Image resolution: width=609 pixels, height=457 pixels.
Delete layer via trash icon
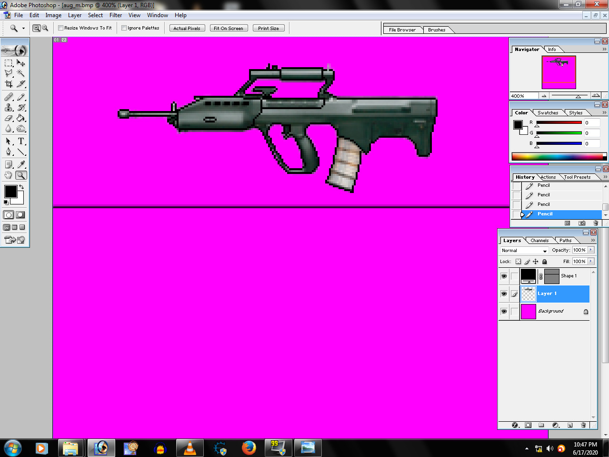(583, 425)
